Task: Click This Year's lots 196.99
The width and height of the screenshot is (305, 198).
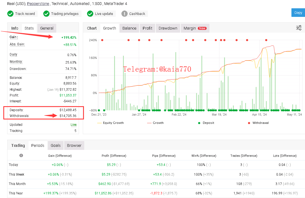Action: click(277, 193)
